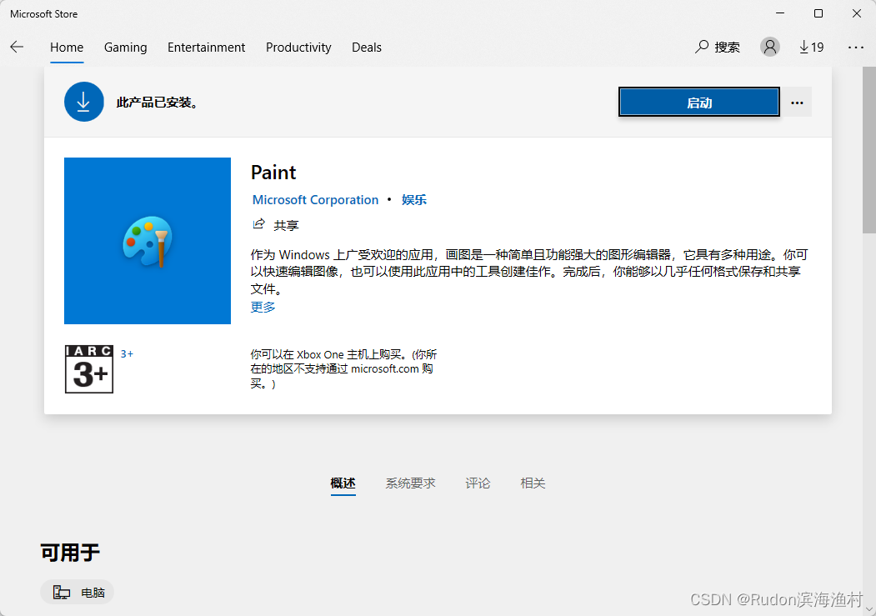Switch to the Gaming tab
Image resolution: width=876 pixels, height=616 pixels.
[125, 48]
